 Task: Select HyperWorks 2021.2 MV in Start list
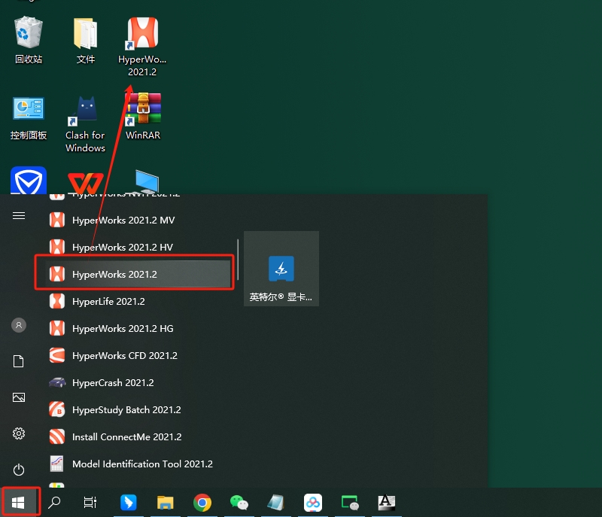point(140,220)
